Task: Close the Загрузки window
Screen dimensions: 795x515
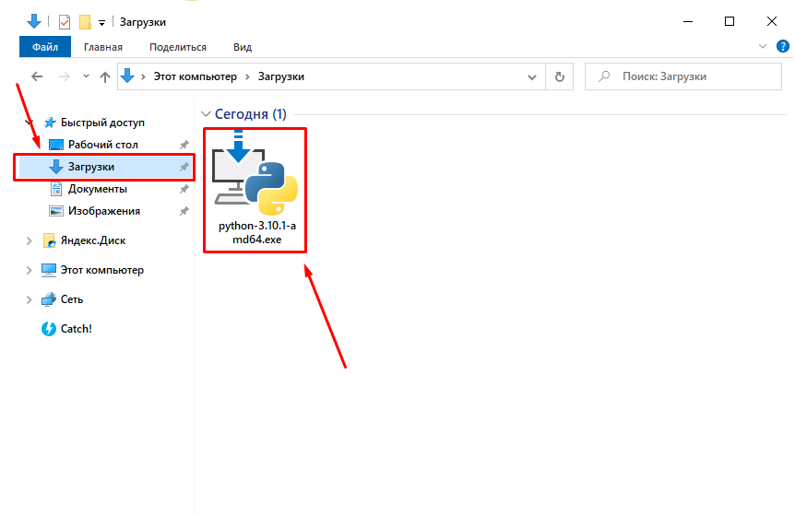Action: pos(771,21)
